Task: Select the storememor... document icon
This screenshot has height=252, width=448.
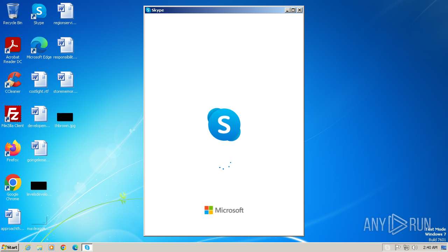Action: (65, 83)
